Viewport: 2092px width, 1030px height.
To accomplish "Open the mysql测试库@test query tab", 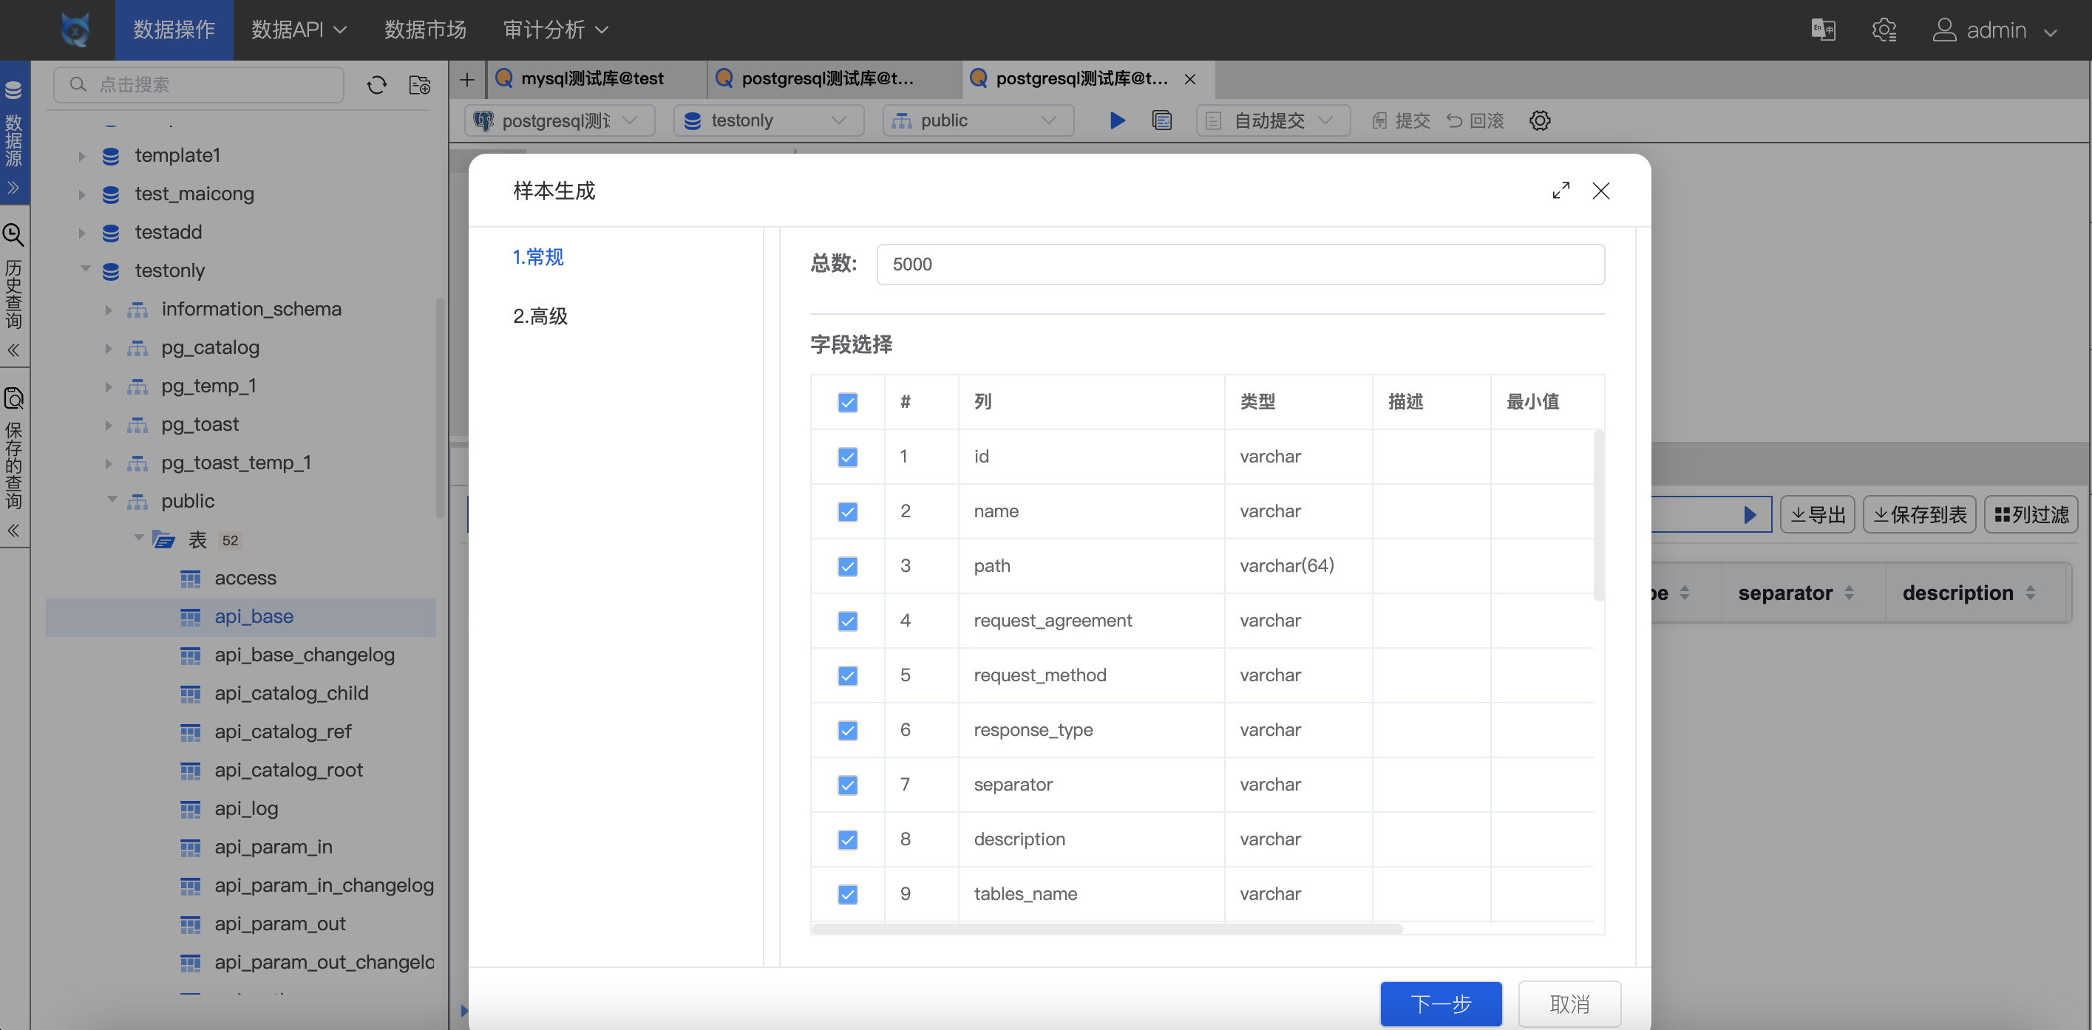I will click(591, 79).
